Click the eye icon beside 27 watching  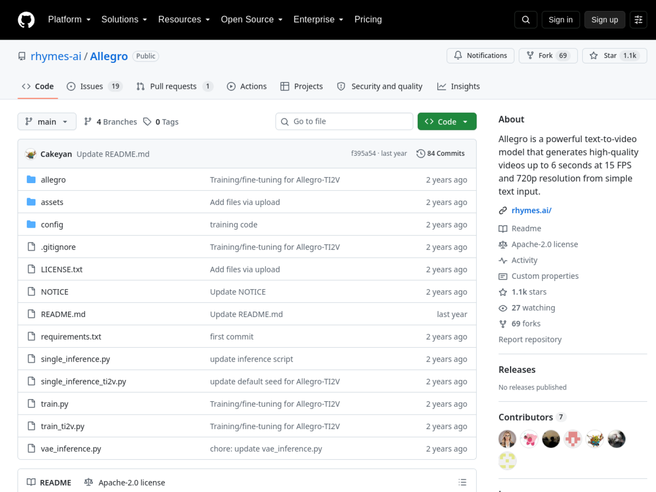click(503, 308)
